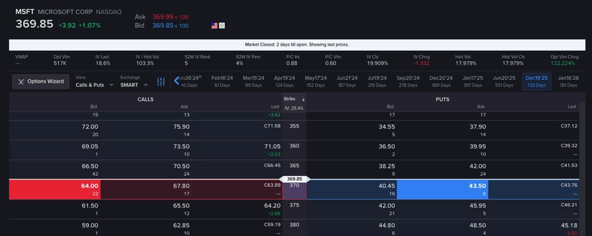Select the Jun20'25 expiration tab

(x=504, y=81)
